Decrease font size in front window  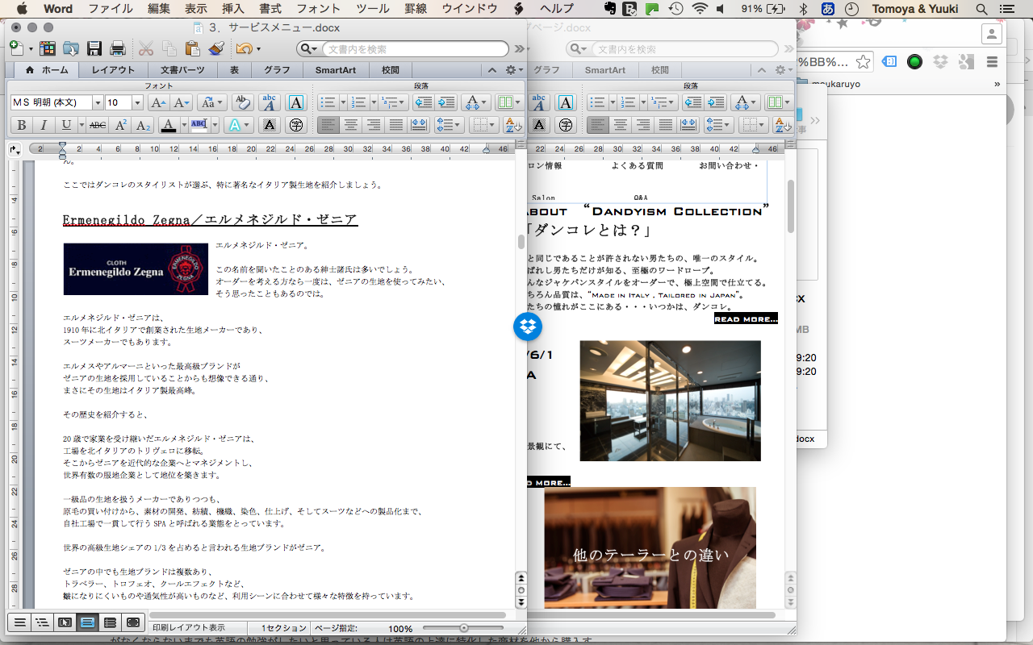[182, 102]
